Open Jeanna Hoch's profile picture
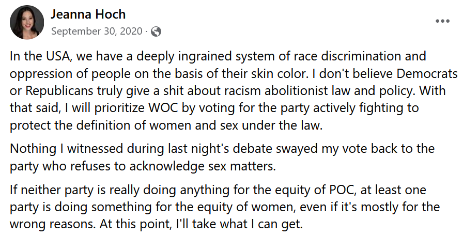The width and height of the screenshot is (463, 236). (x=27, y=22)
